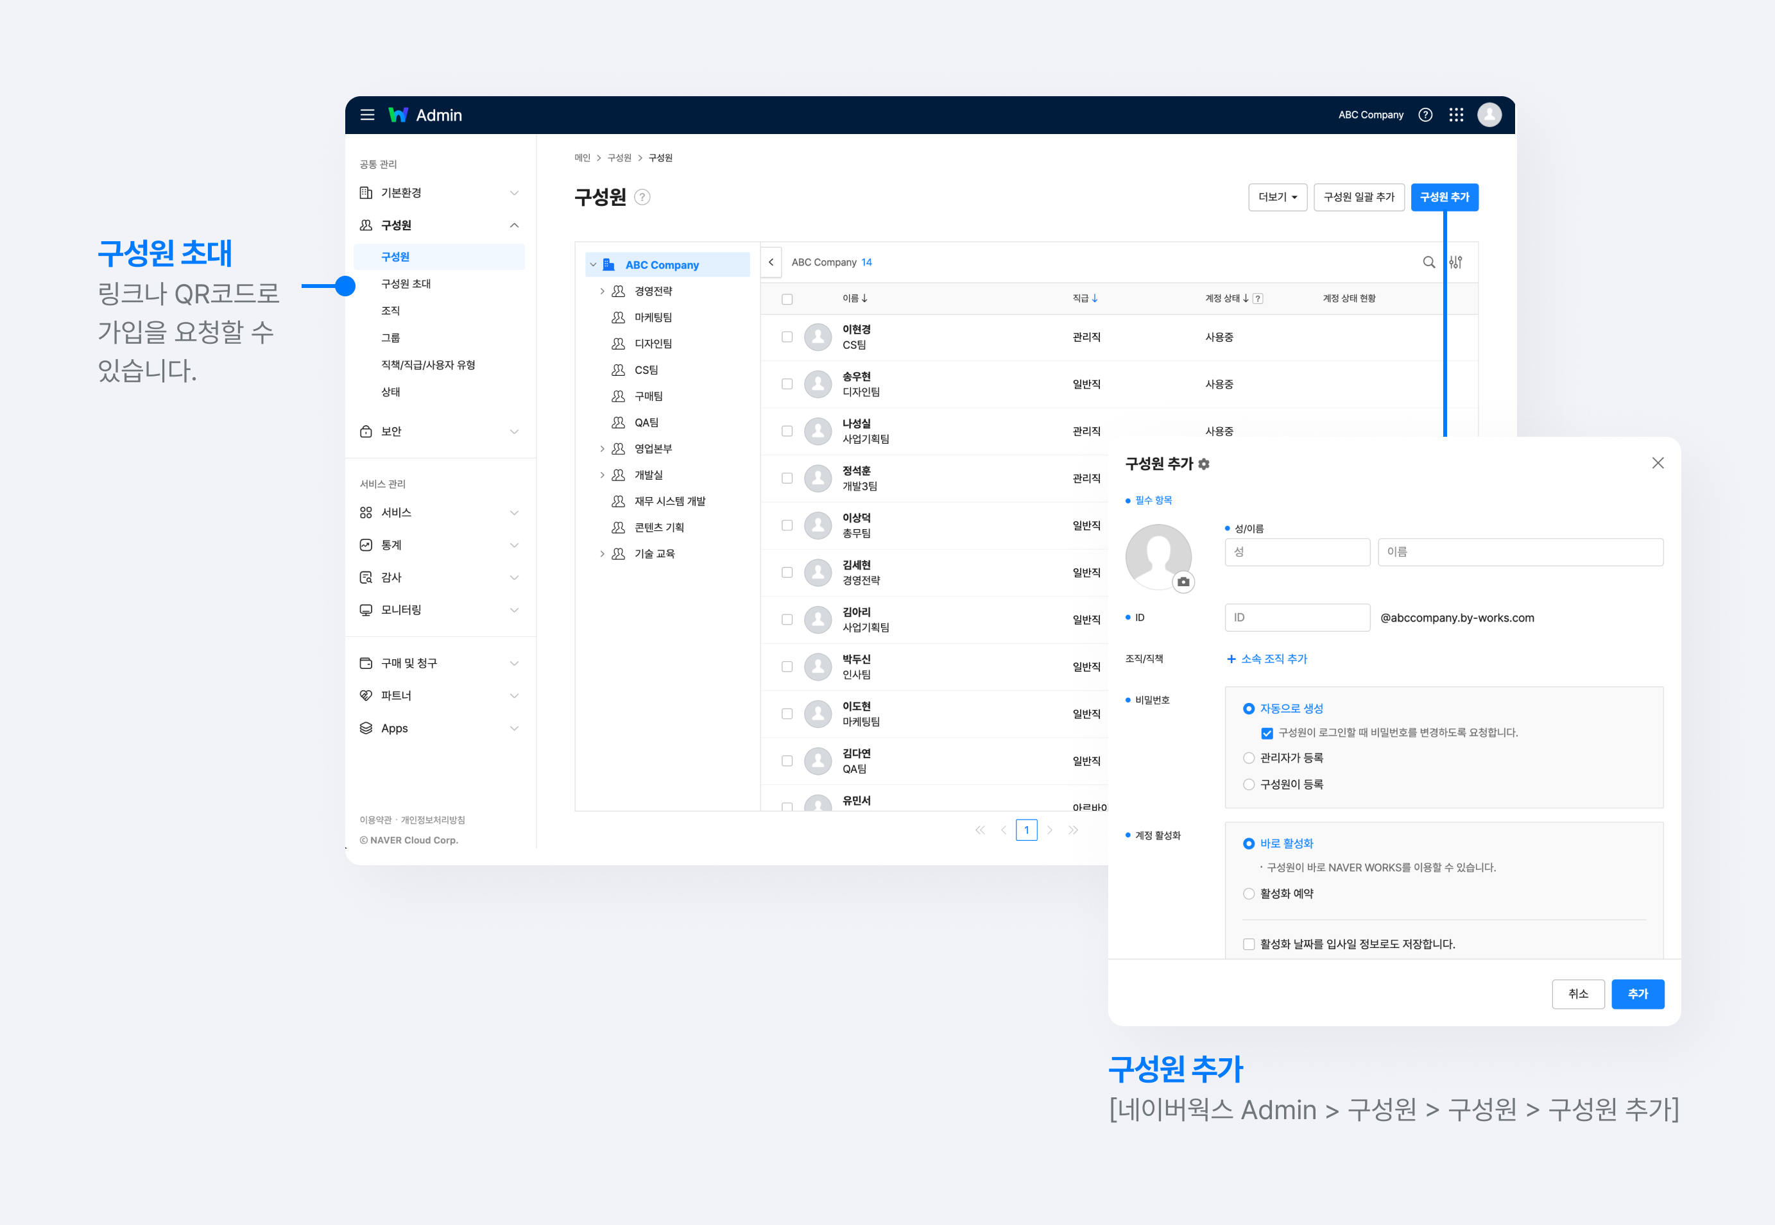
Task: Select the 관리자가 등록 password option
Action: click(1249, 758)
